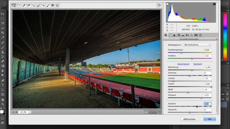Click the Belichtung value field
230x129 pixels.
[207, 67]
